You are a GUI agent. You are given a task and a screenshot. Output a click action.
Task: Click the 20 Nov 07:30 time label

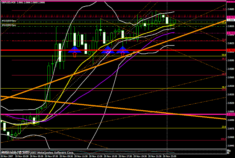coord(51,156)
